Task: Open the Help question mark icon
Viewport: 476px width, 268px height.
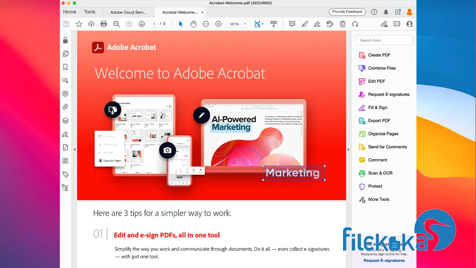Action: point(374,12)
